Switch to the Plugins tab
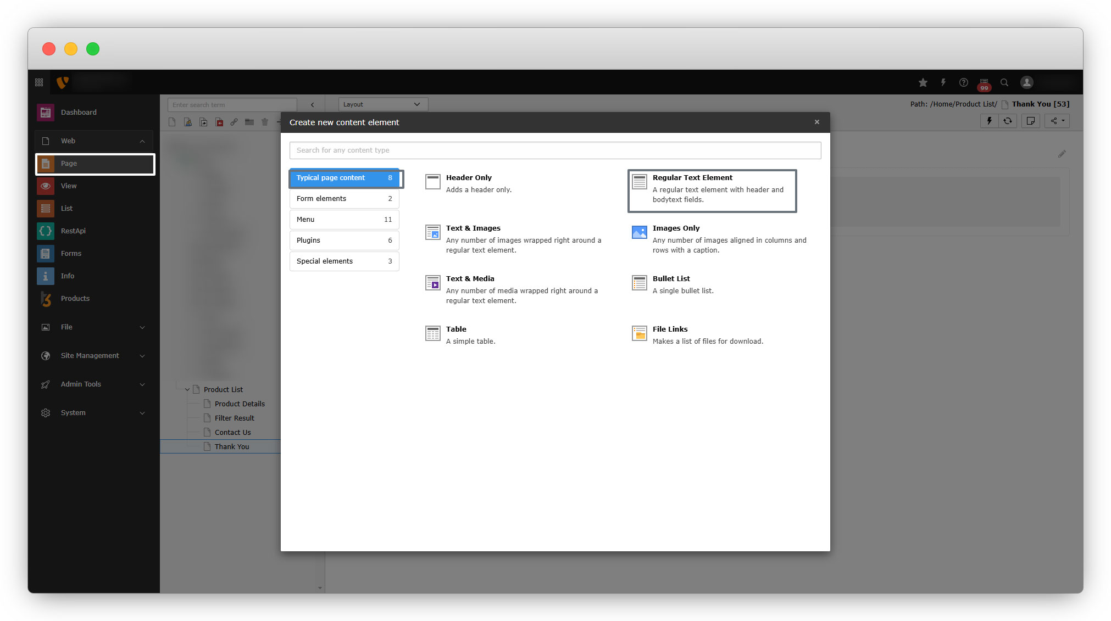Image resolution: width=1111 pixels, height=621 pixels. point(344,240)
